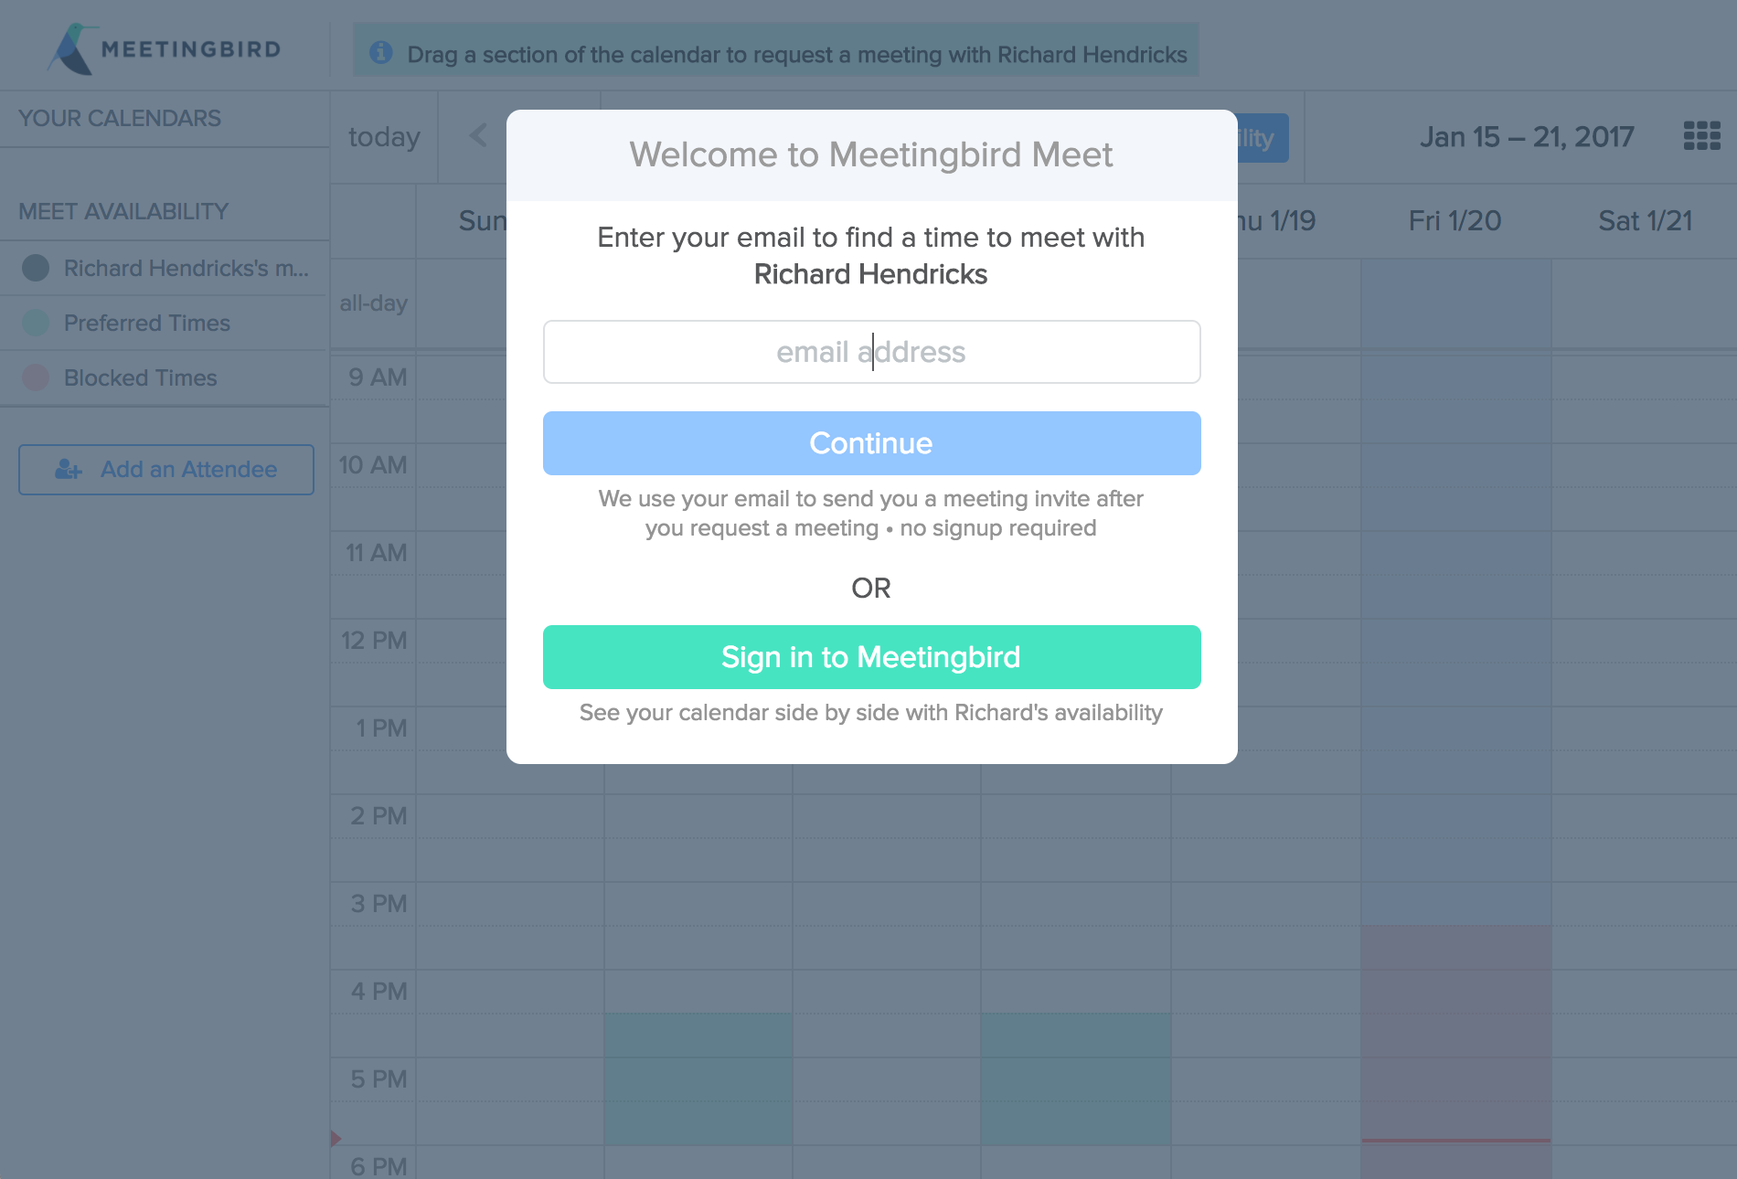Click the add-person icon for attendees

69,470
